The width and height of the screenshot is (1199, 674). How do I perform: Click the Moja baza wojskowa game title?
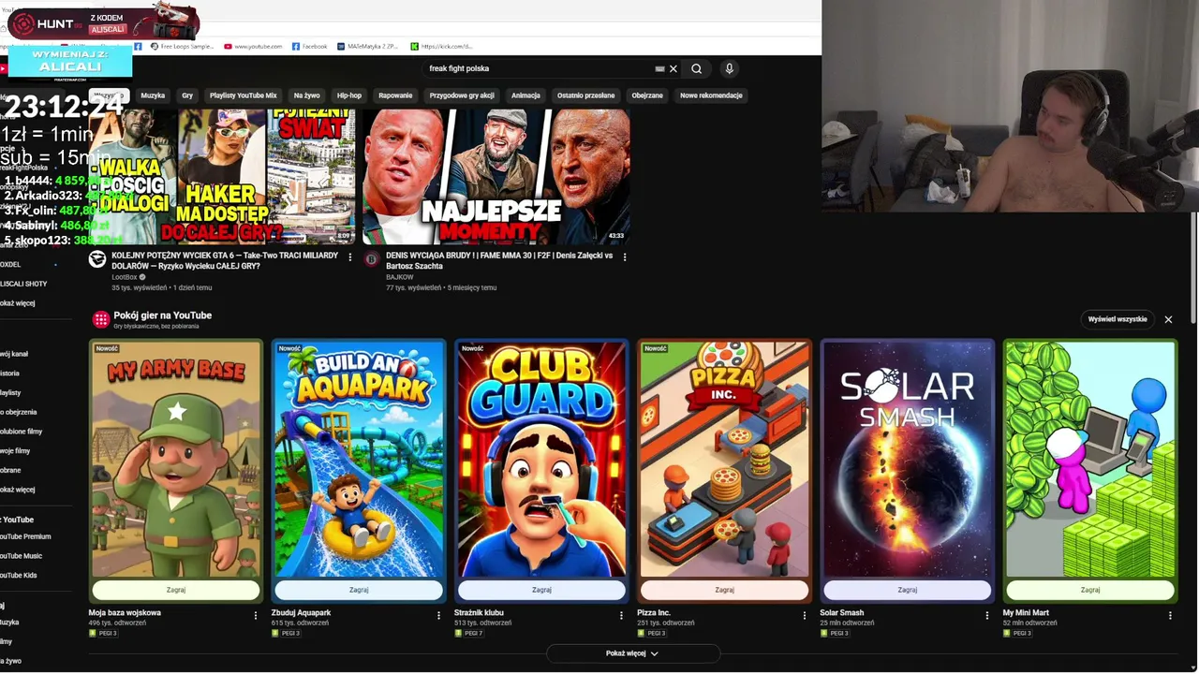[x=125, y=613]
